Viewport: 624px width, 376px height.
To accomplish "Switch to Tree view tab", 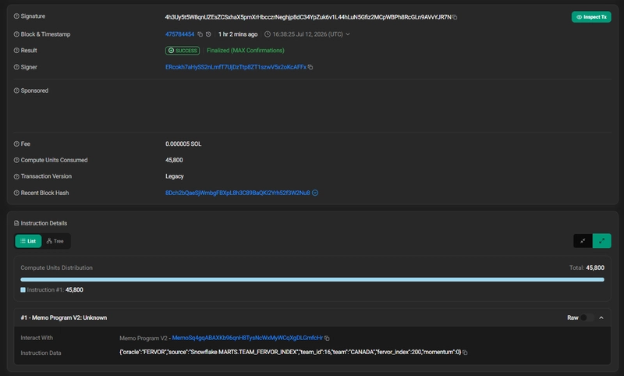I will click(55, 241).
